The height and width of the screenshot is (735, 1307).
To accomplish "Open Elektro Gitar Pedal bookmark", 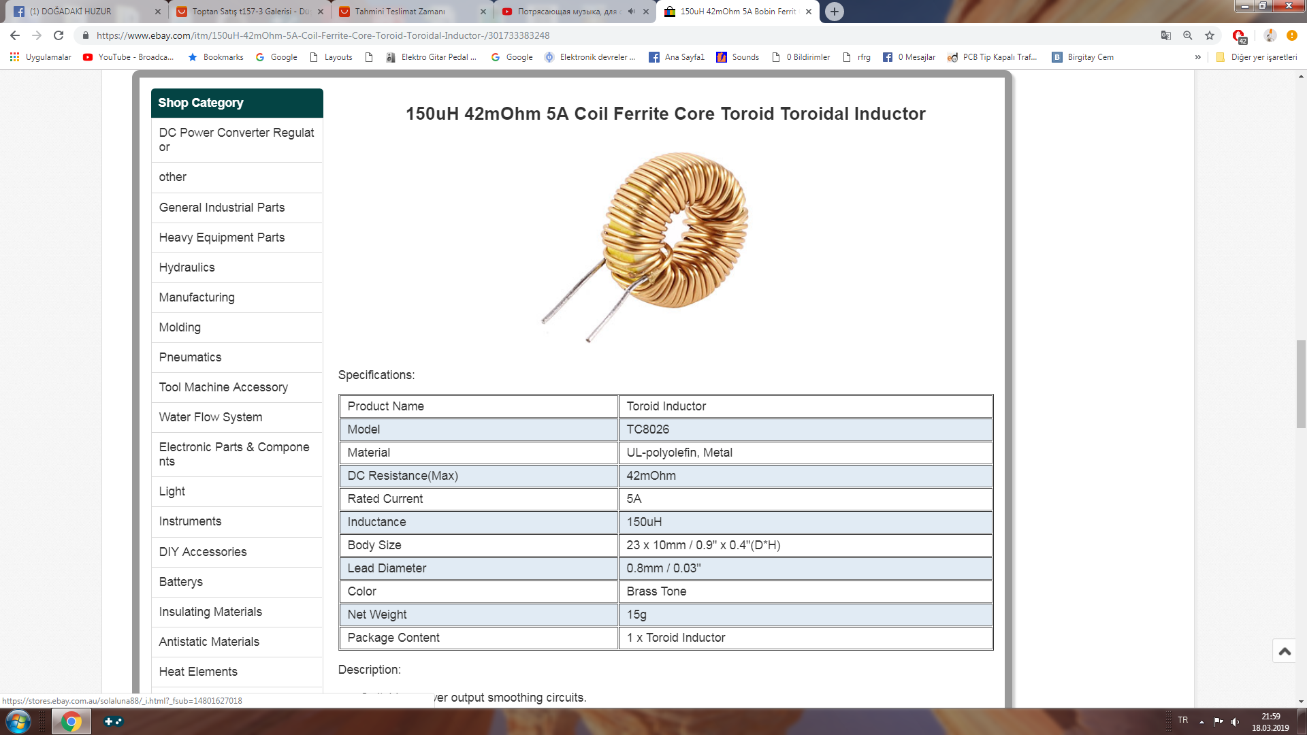I will tap(432, 57).
